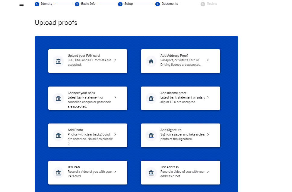The image size is (292, 192).
Task: Click bank icon on IPV PAN card
Action: pos(58,173)
